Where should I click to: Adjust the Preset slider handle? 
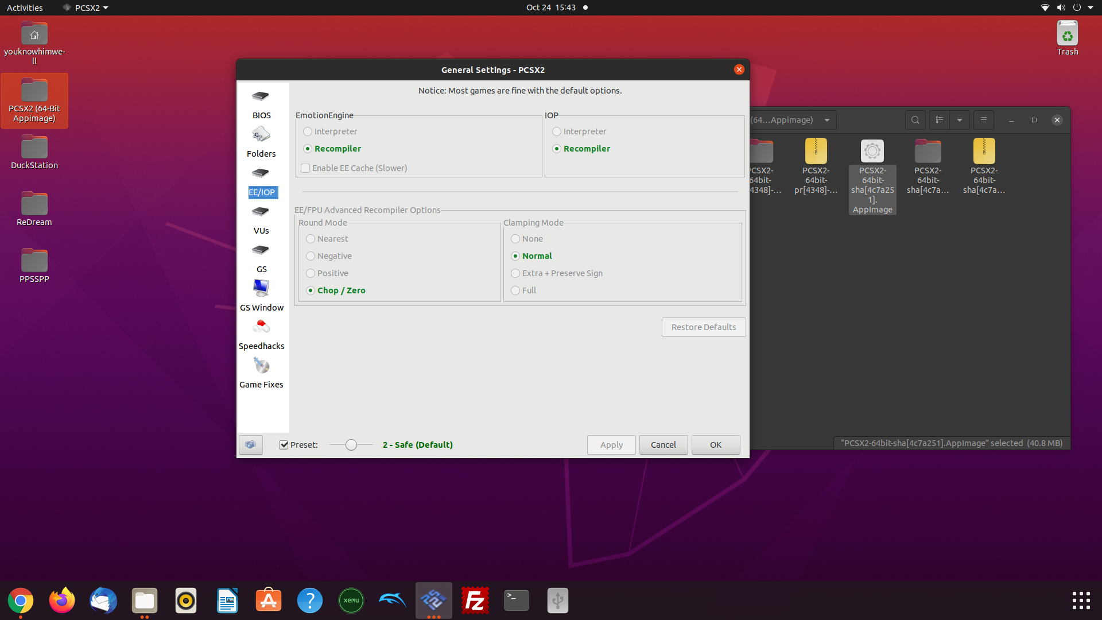tap(351, 445)
